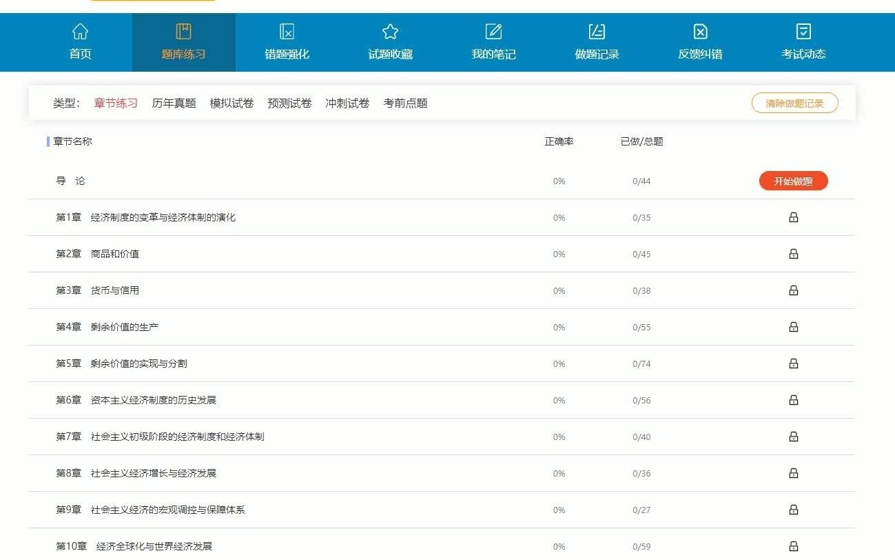Click the 0/35 count for 第1章
Viewport: 895px width, 560px height.
(641, 218)
